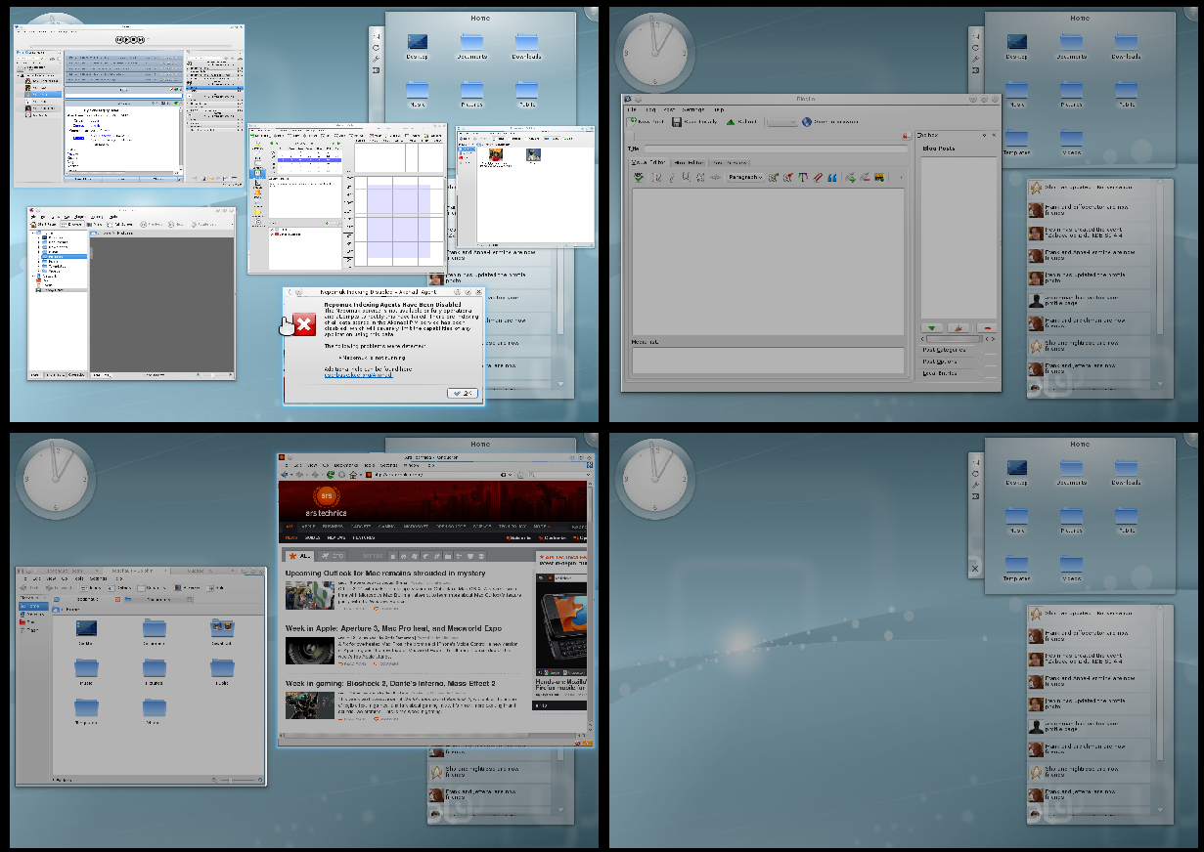Toggle Bold formatting in Blogilo editor
This screenshot has height=852, width=1204.
(656, 177)
